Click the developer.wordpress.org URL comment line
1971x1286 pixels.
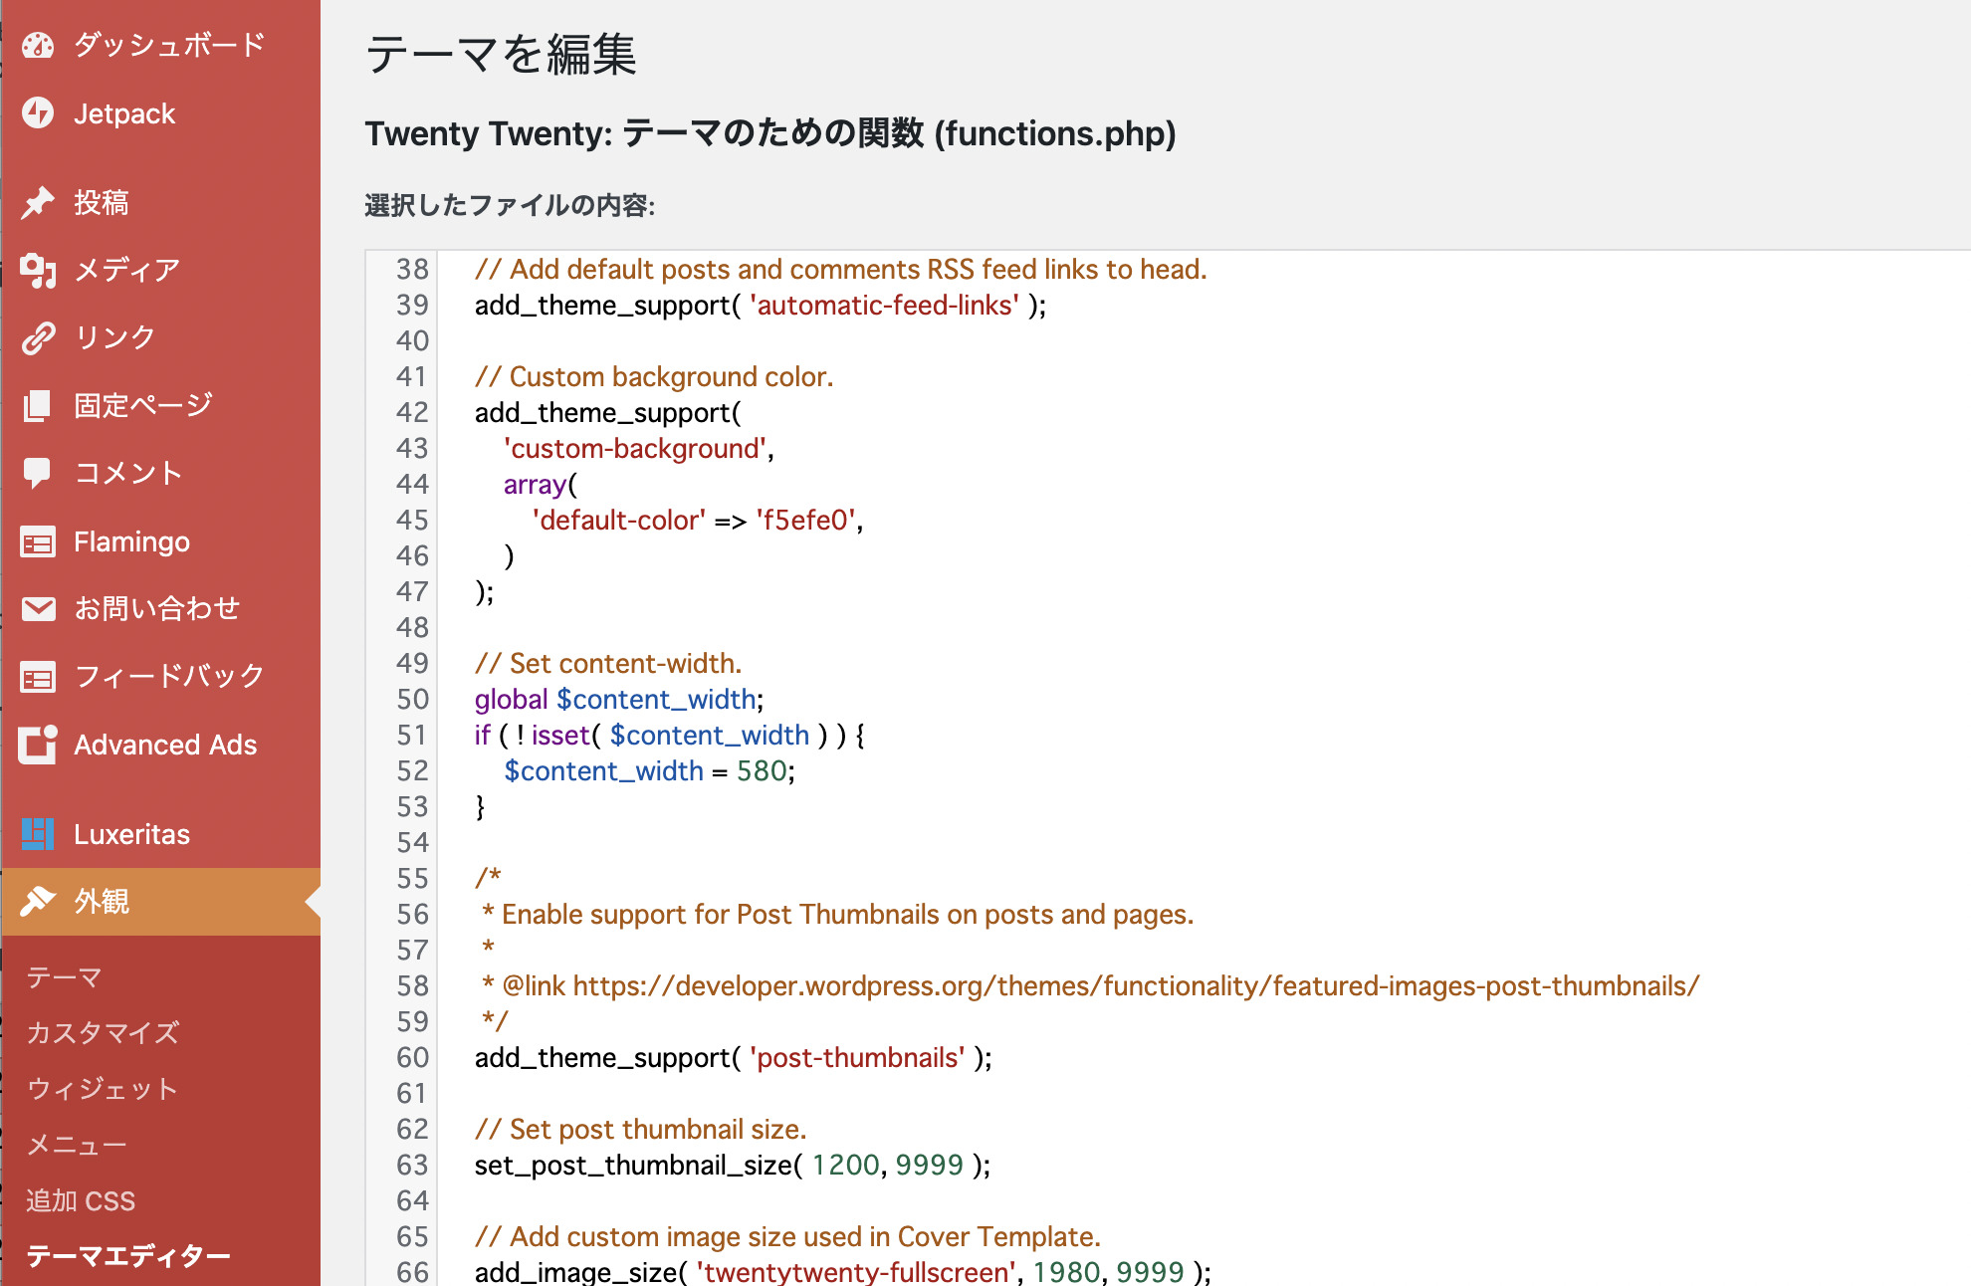click(1091, 985)
